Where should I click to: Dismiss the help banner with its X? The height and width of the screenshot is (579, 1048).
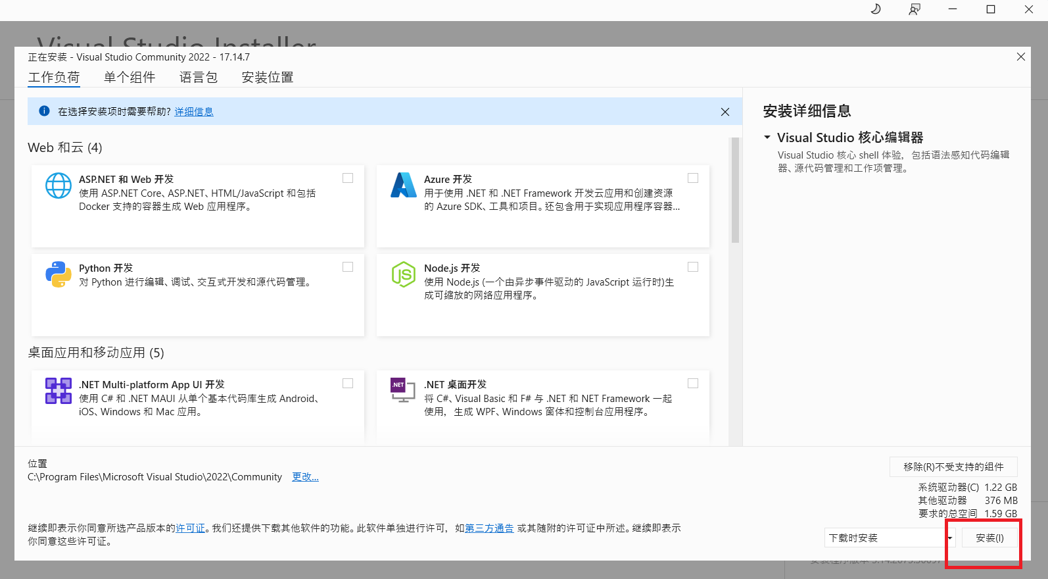pos(725,112)
